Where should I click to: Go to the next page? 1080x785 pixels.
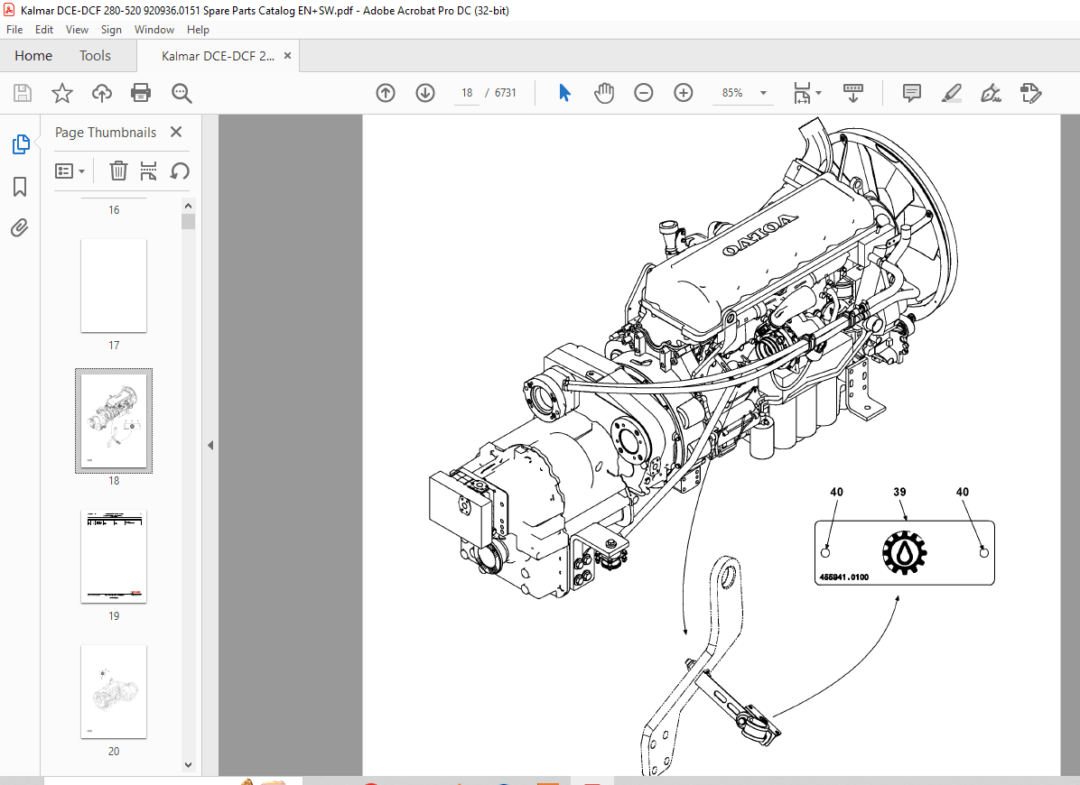point(424,92)
